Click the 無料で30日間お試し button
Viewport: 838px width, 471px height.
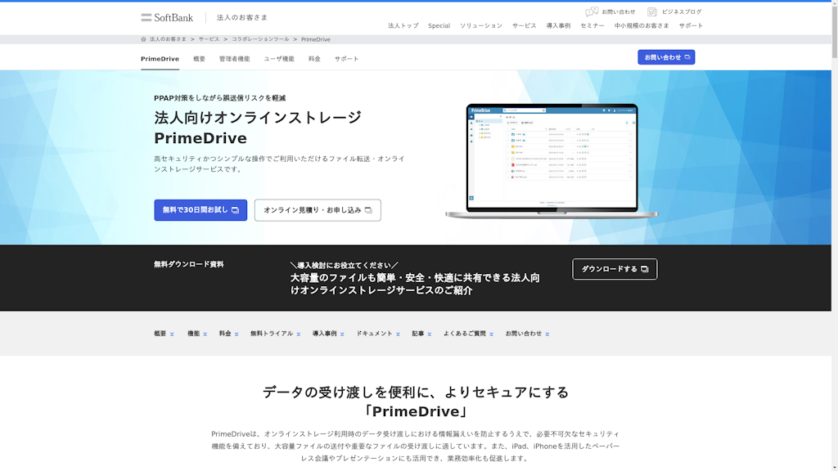[x=200, y=210]
